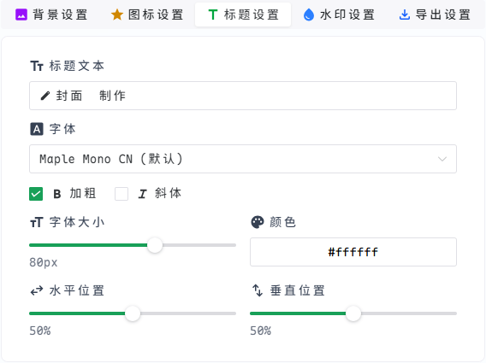Click the blue water drop icon for 水印设置
The height and width of the screenshot is (363, 486).
coord(309,15)
